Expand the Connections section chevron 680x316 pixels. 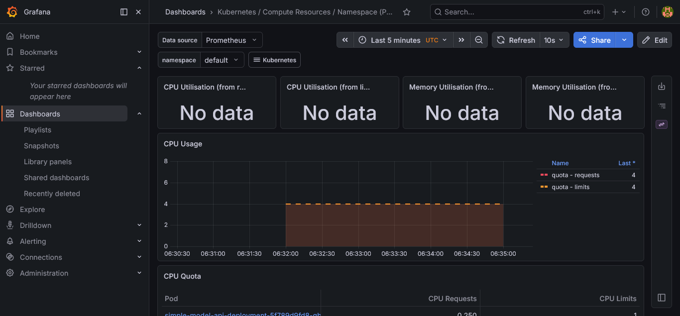point(139,257)
